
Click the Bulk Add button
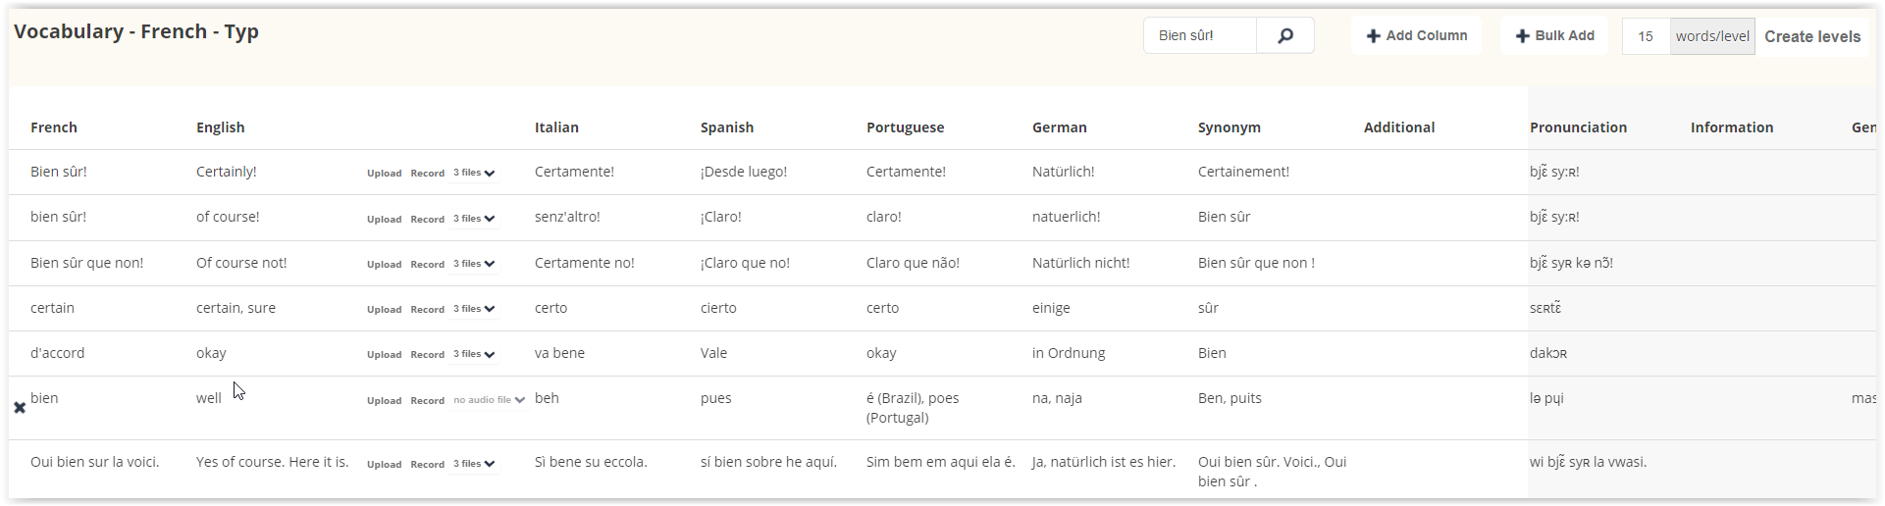(1554, 36)
